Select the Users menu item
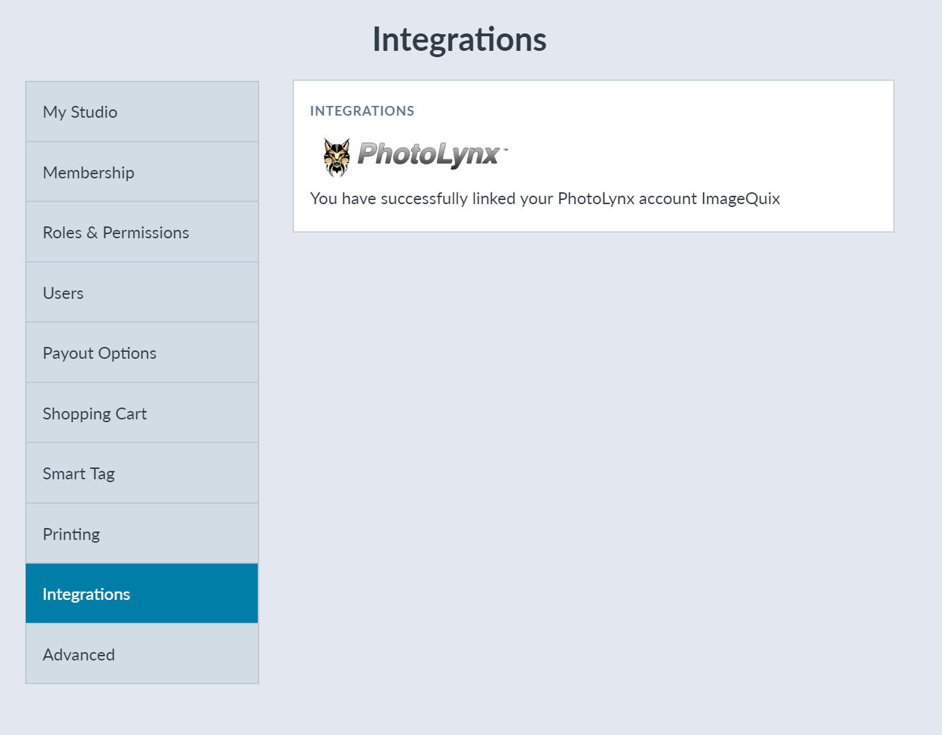This screenshot has width=942, height=735. click(142, 293)
